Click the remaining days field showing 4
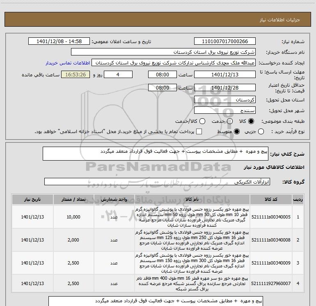The height and width of the screenshot is (306, 316). (118, 75)
